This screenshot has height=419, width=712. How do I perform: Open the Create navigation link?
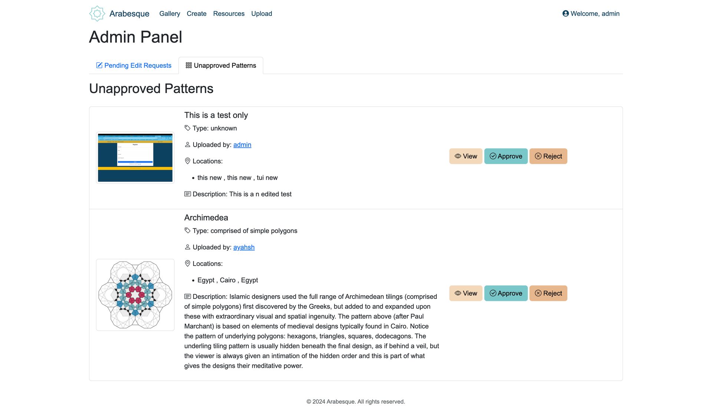tap(197, 14)
